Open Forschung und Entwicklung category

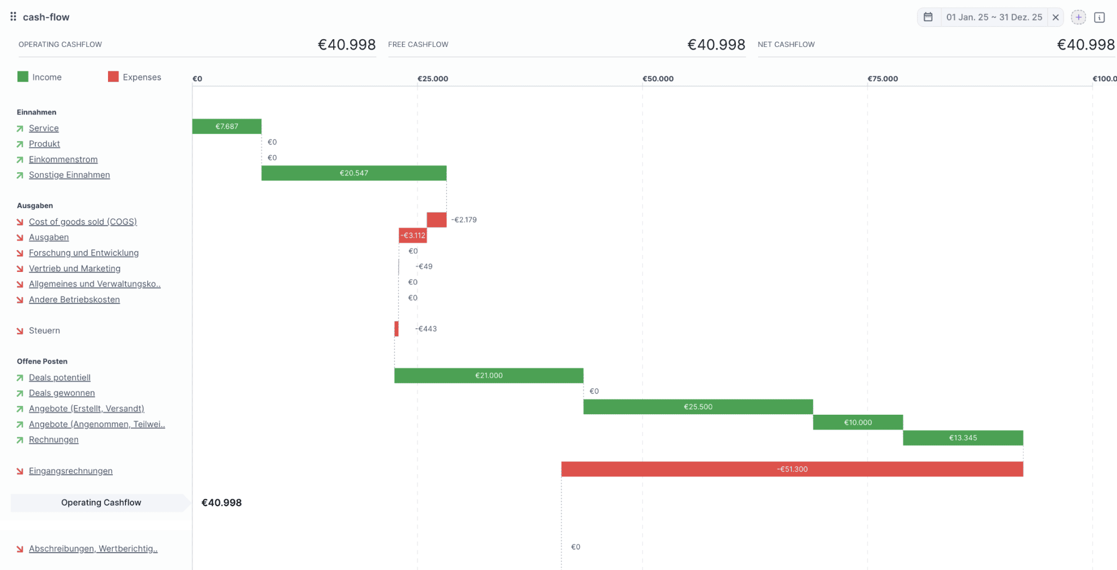click(x=83, y=253)
